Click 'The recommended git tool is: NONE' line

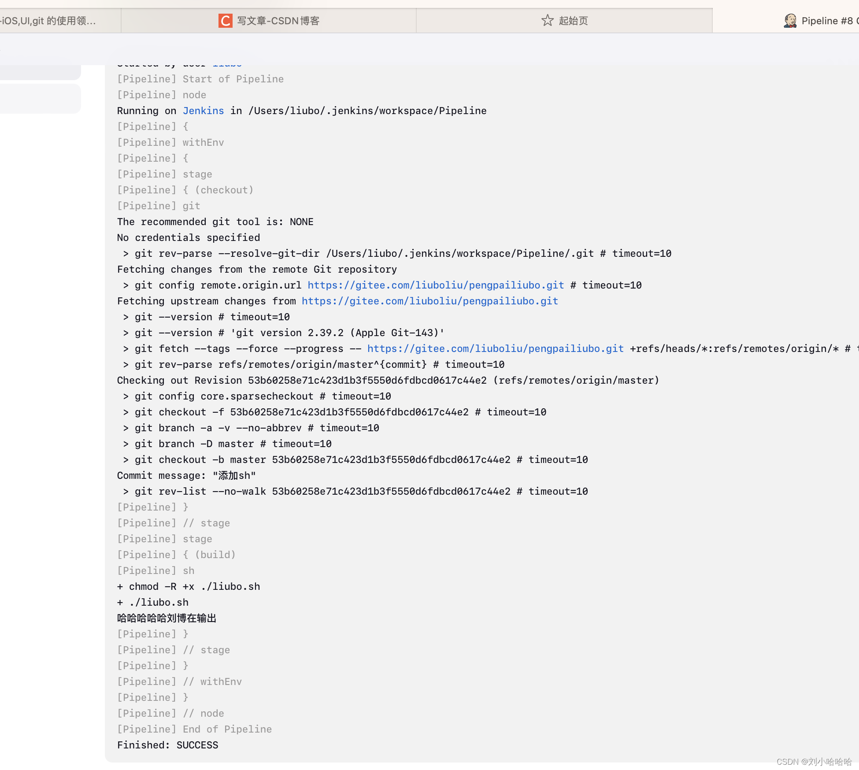215,222
